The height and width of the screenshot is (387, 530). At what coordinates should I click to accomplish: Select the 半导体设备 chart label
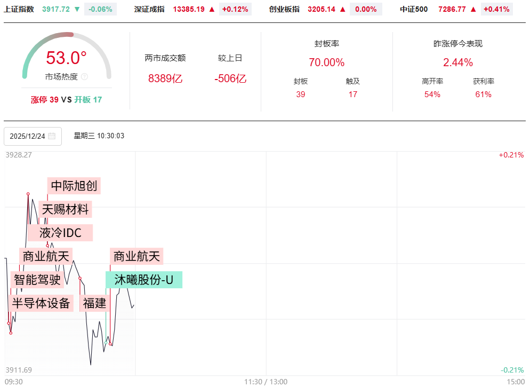[42, 304]
